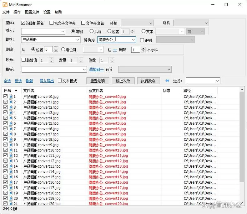Viewport: 247px width, 214px height.
Task: Uncheck the checkbox for row 12
Action: 5,155
